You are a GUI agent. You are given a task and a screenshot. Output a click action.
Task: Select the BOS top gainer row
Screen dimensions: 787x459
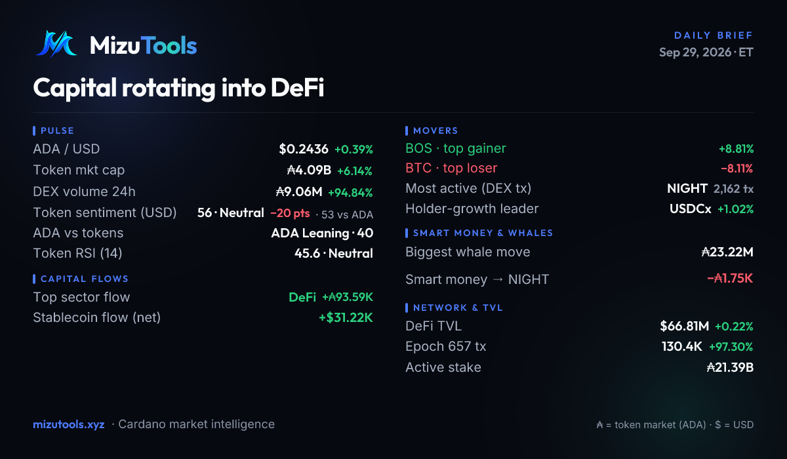tap(580, 149)
